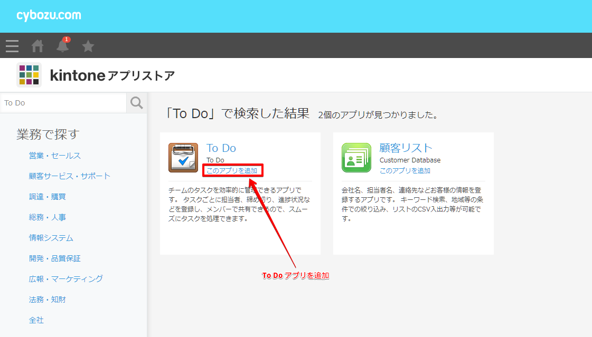Open favorites using the star icon
Image resolution: width=592 pixels, height=337 pixels.
88,46
